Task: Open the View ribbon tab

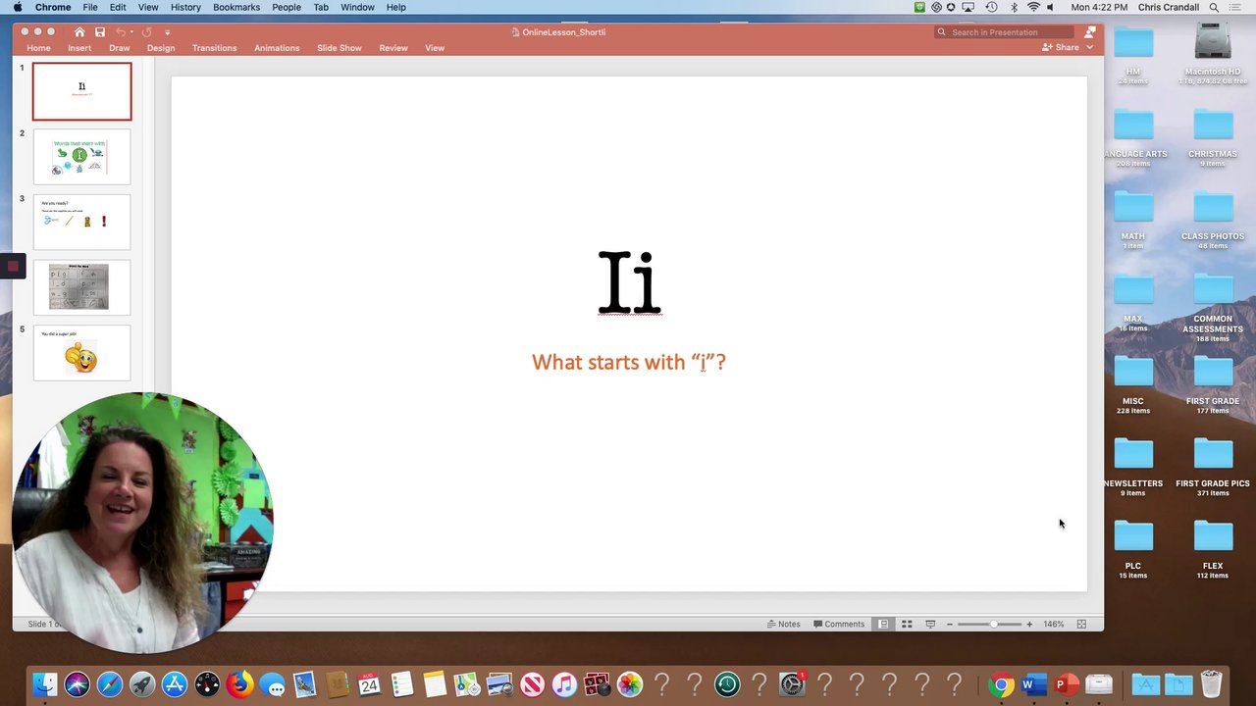Action: tap(435, 48)
